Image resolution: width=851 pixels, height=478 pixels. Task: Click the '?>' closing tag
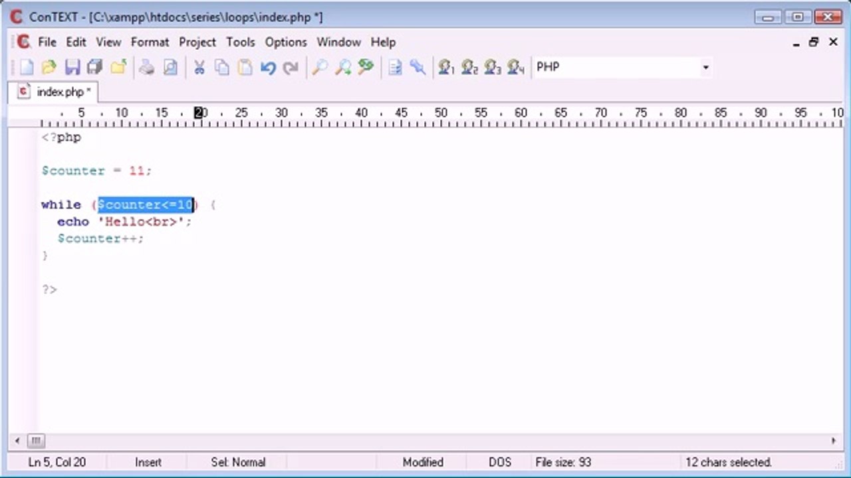click(x=49, y=289)
